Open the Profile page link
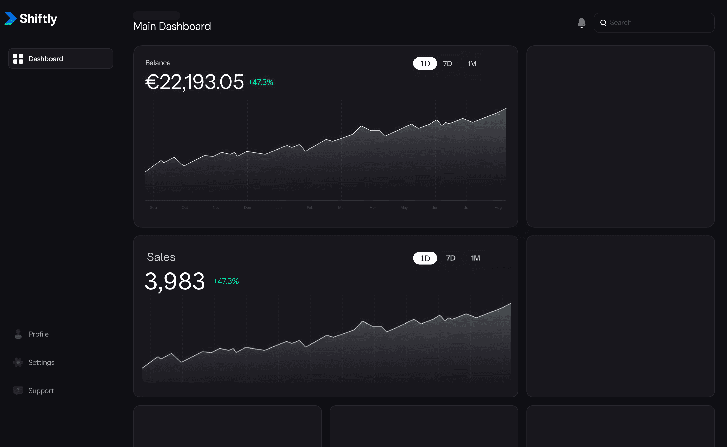727x447 pixels. 38,334
